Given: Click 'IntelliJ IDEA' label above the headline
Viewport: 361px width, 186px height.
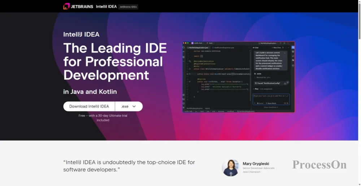Looking at the screenshot, I should (81, 35).
